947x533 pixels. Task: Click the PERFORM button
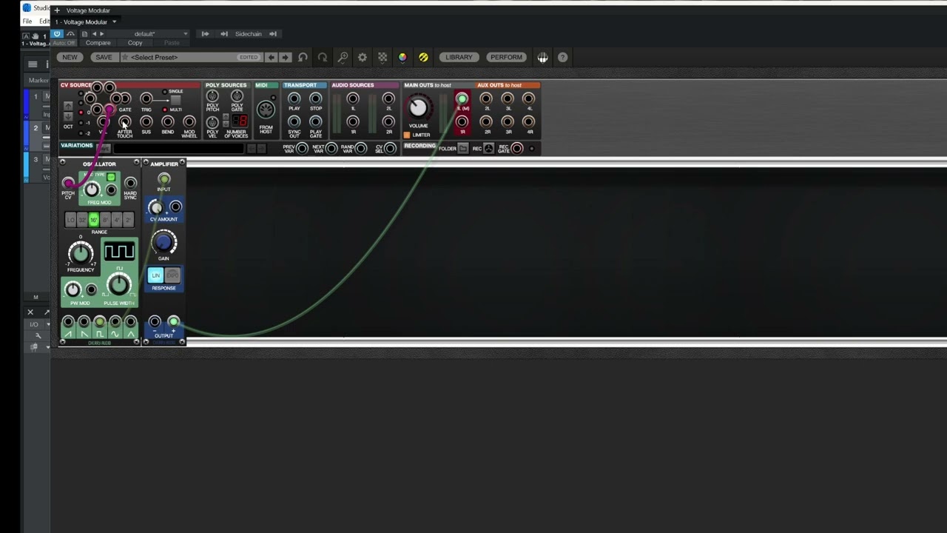(507, 57)
